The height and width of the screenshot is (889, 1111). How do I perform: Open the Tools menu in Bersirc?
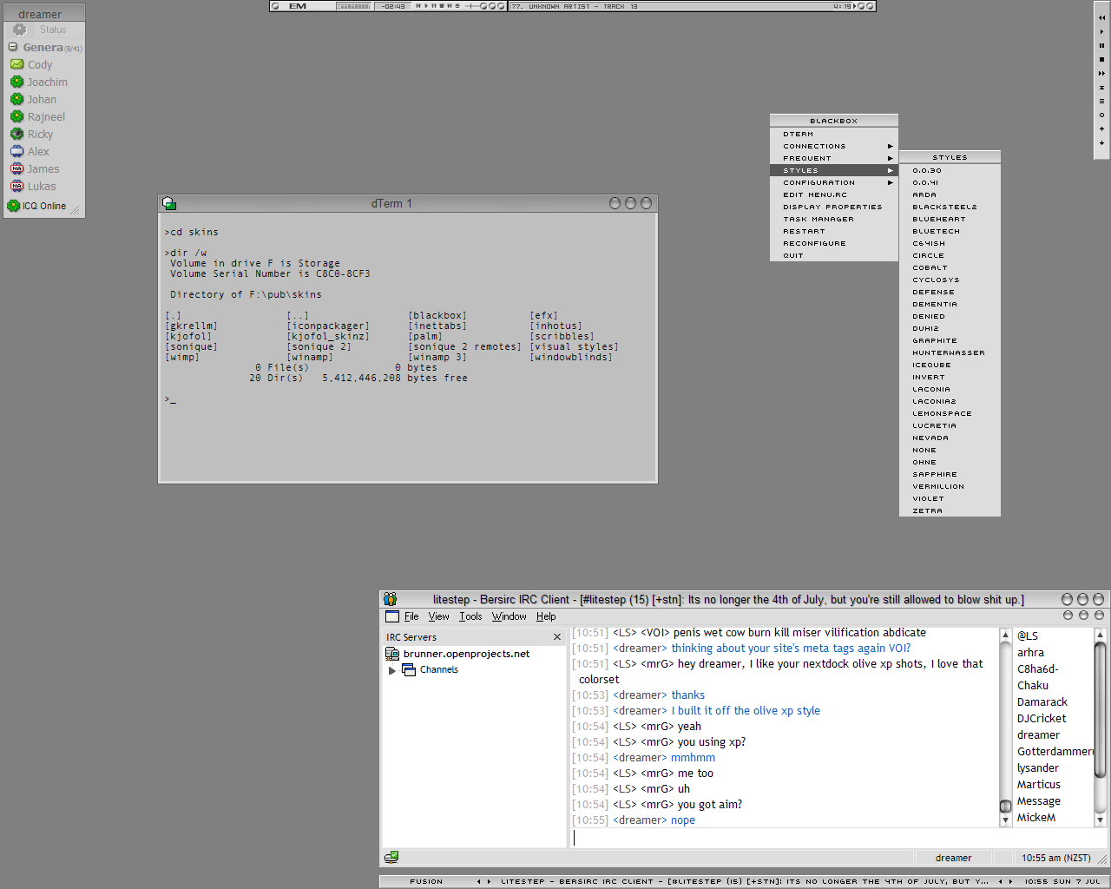pos(470,616)
